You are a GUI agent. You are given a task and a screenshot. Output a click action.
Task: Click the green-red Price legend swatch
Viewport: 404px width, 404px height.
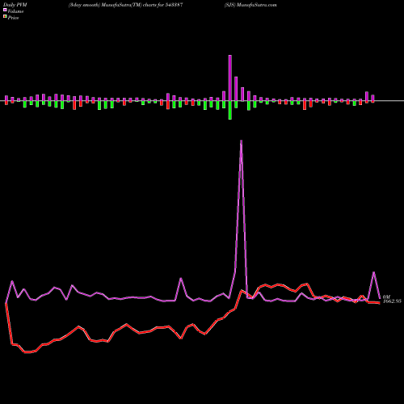click(5, 17)
